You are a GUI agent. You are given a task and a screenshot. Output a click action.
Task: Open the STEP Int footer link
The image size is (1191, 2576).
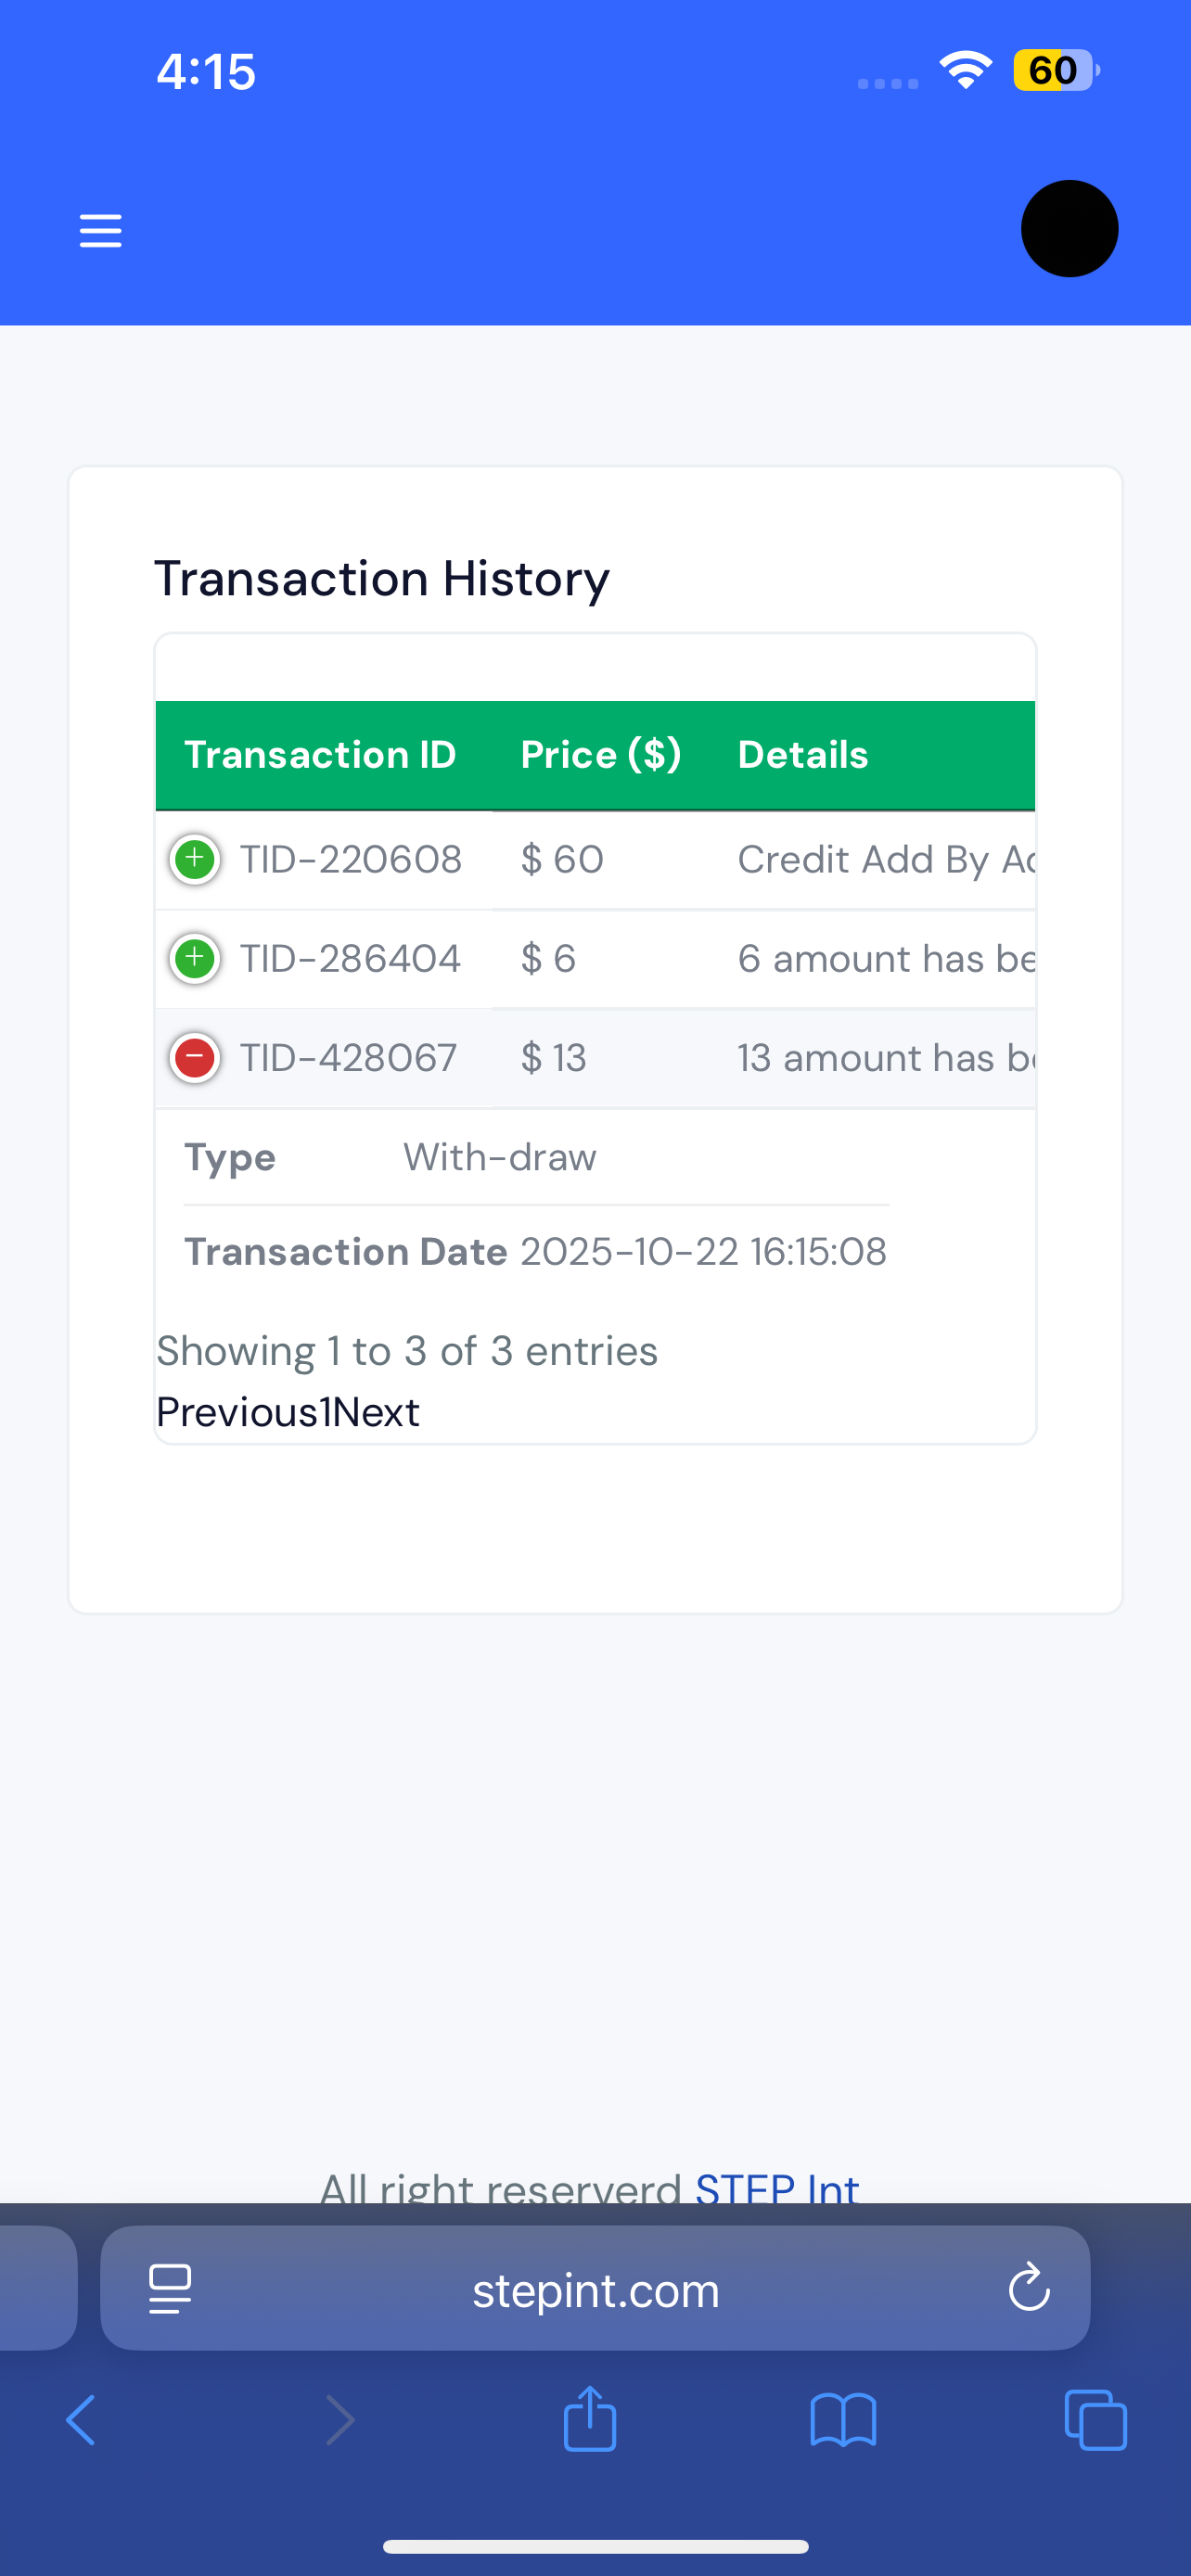point(777,2188)
